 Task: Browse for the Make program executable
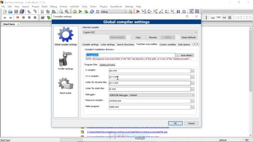(193, 107)
